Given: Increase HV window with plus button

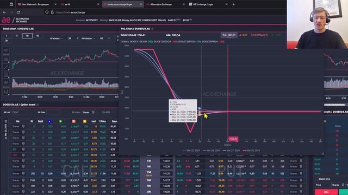Looking at the screenshot, I should (x=109, y=38).
